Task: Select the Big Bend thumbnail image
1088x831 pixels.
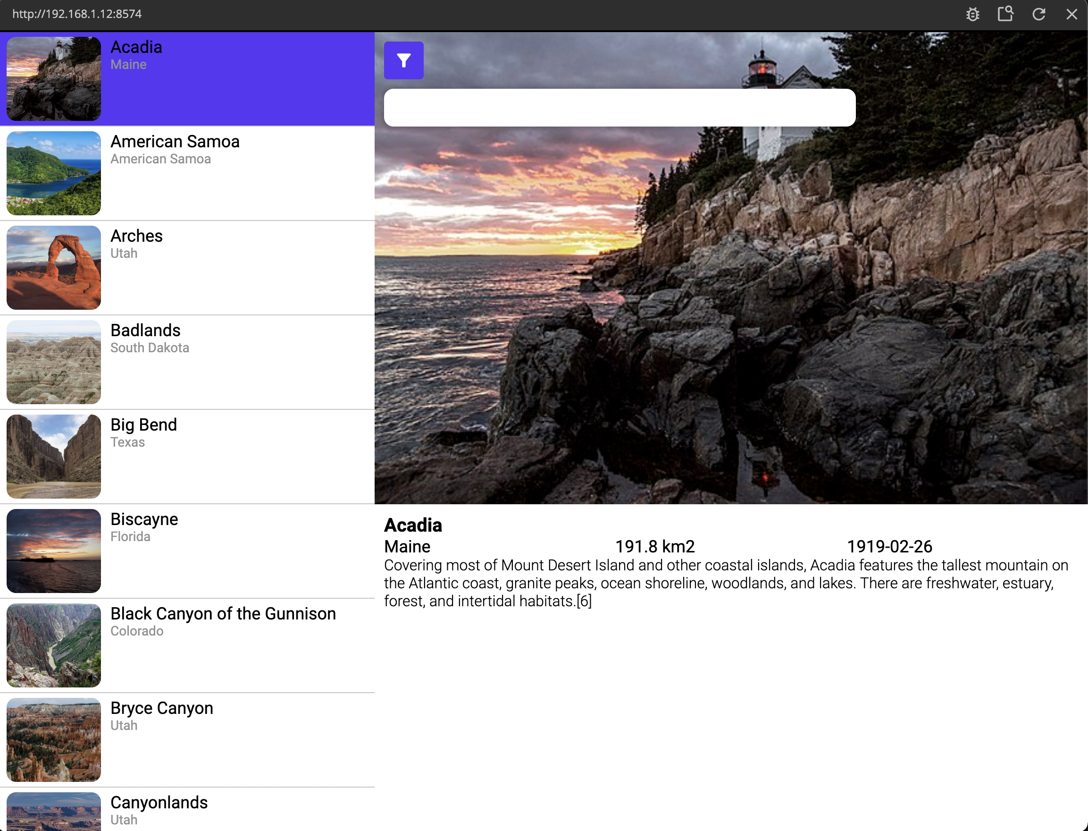Action: coord(54,457)
